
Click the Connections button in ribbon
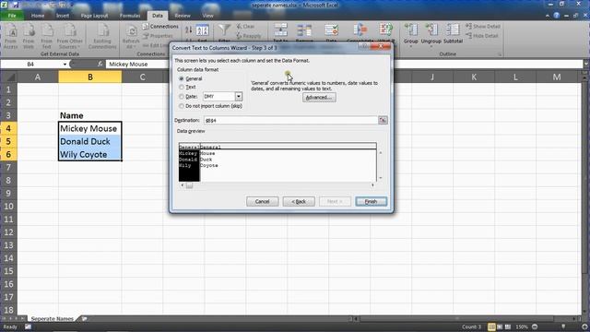pyautogui.click(x=160, y=27)
